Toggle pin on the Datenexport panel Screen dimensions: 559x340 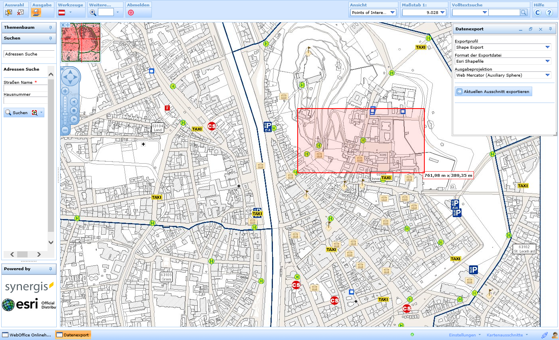tap(550, 29)
